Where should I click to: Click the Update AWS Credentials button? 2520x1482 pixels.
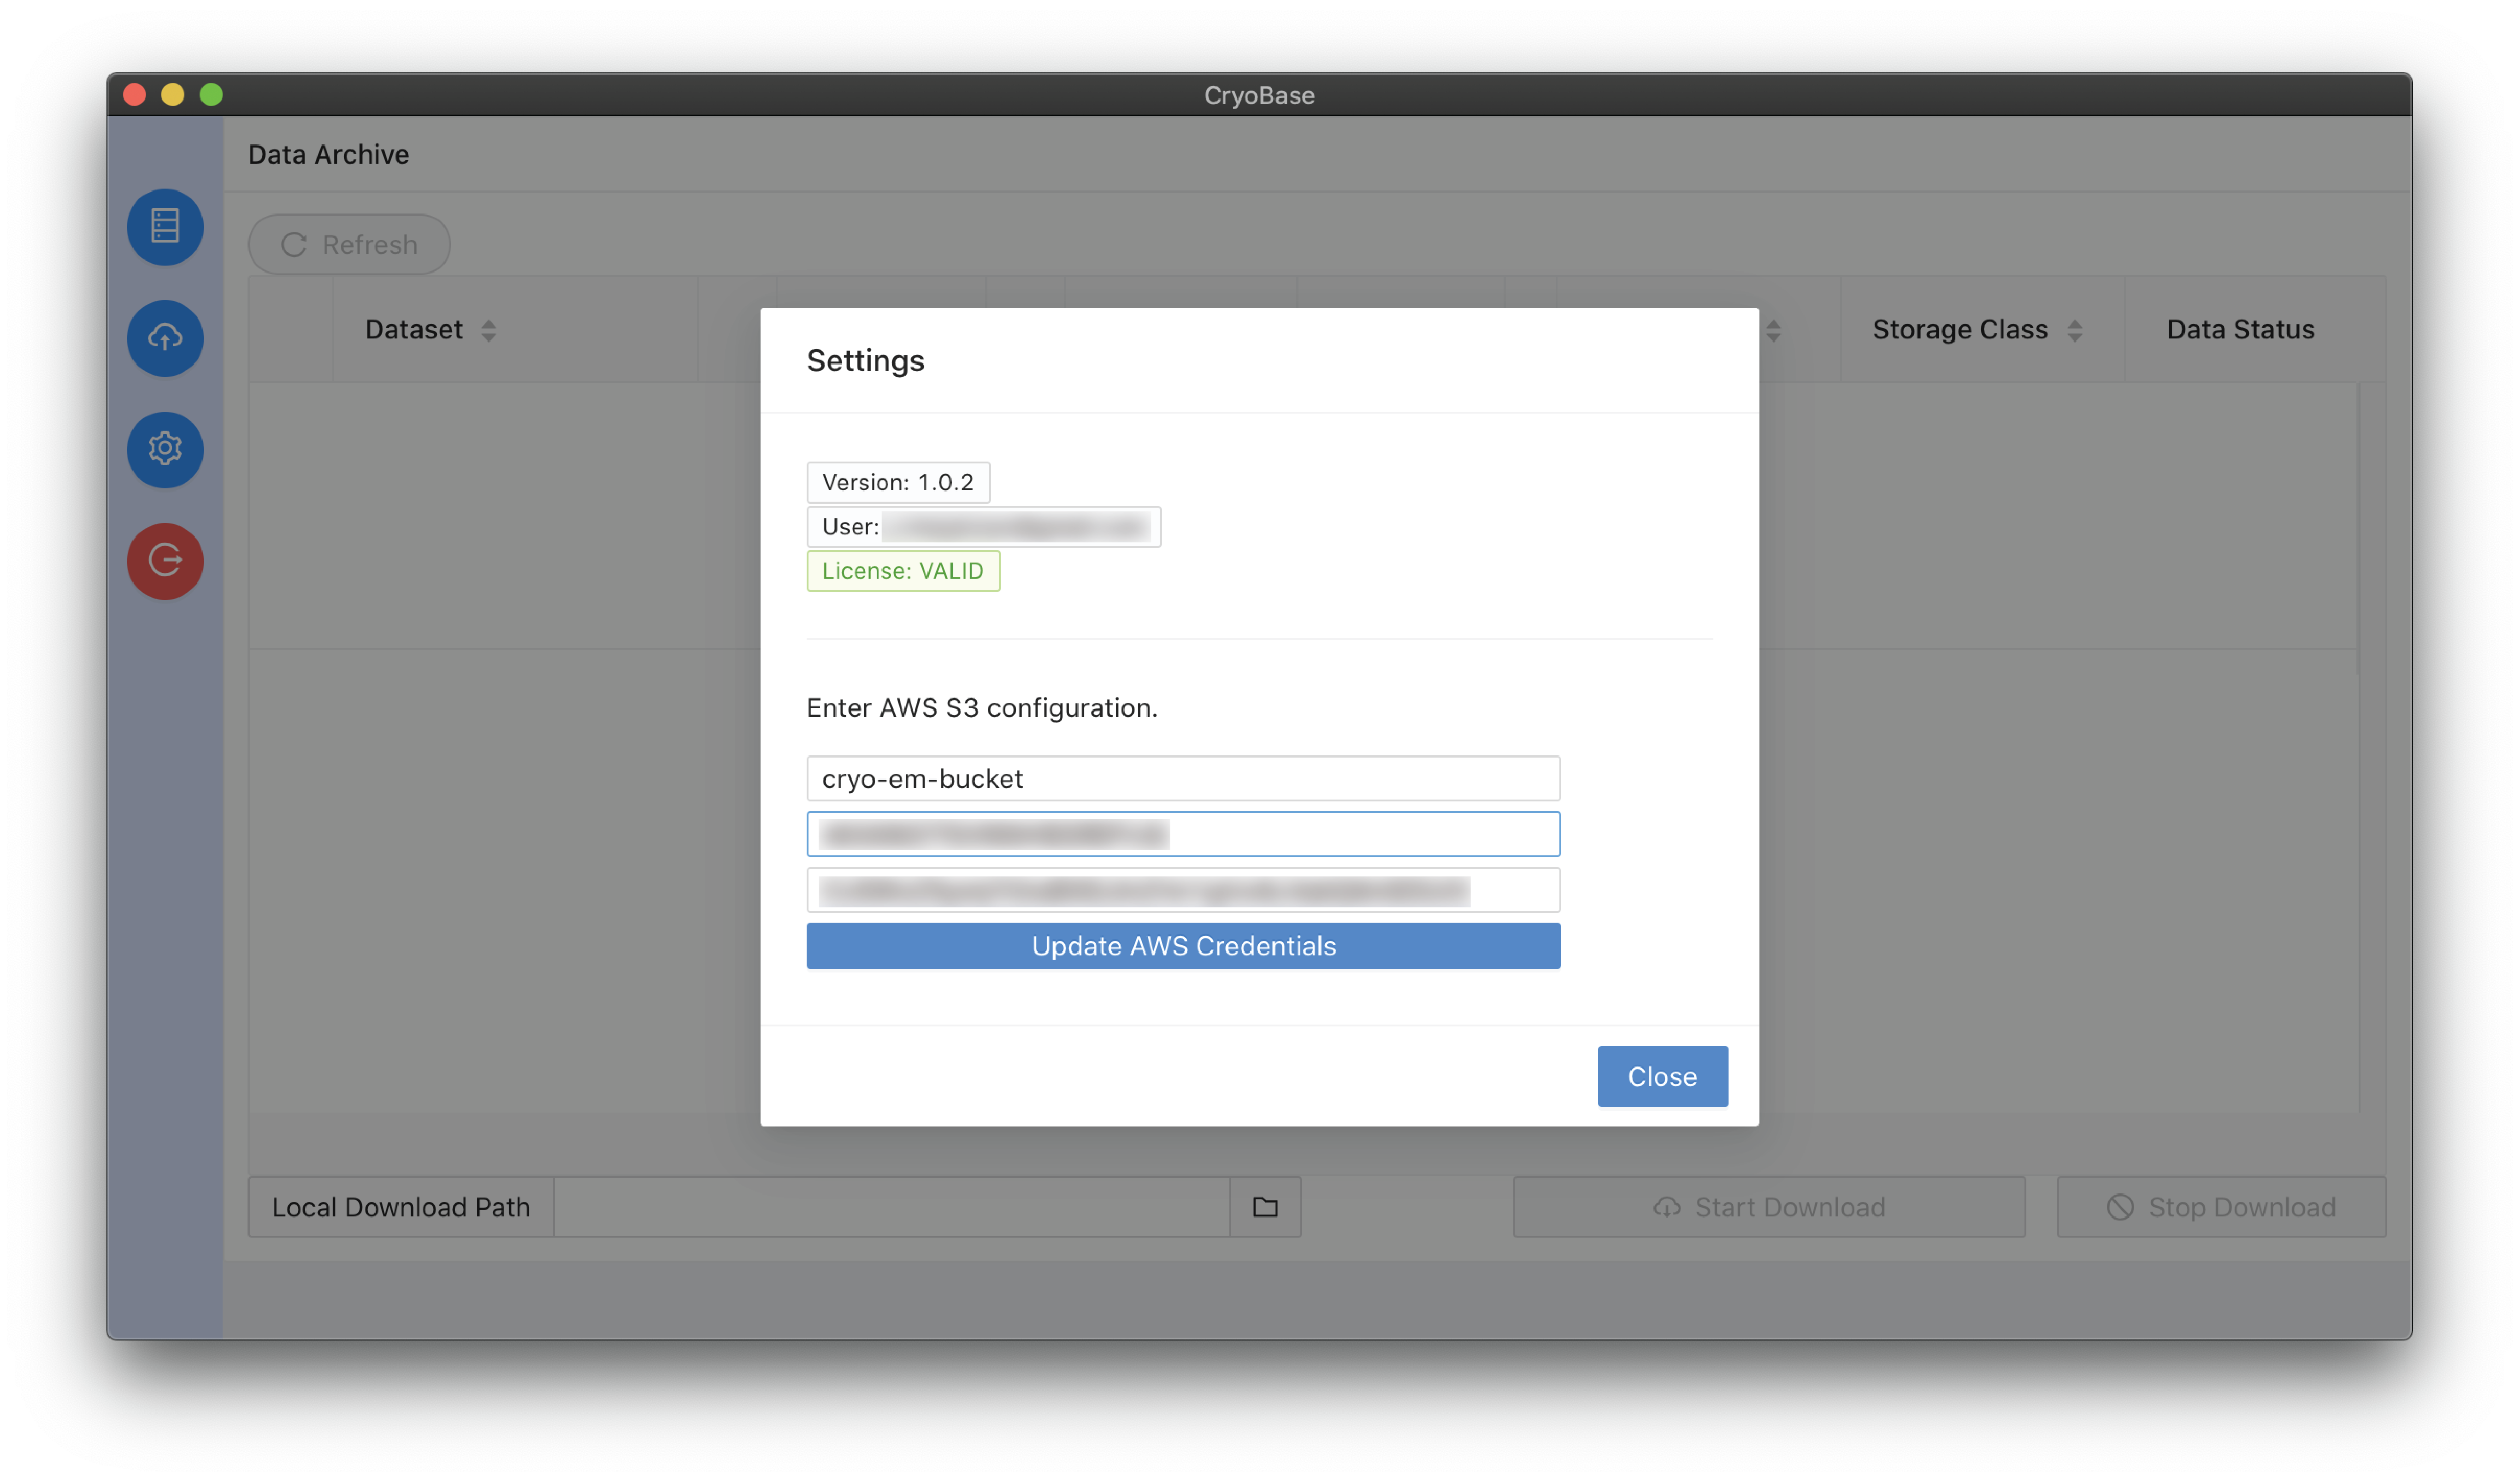[x=1183, y=946]
